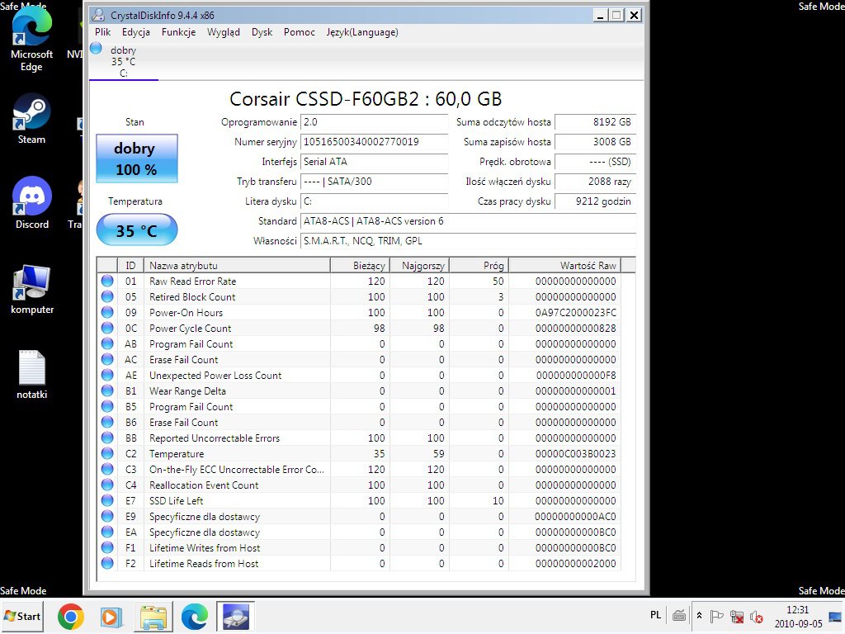Open Discord desktop shortcut

32,203
